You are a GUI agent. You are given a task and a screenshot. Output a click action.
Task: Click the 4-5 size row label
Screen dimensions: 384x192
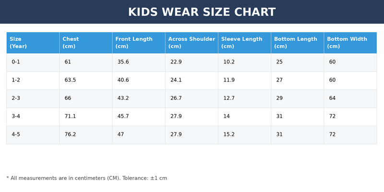pos(16,134)
